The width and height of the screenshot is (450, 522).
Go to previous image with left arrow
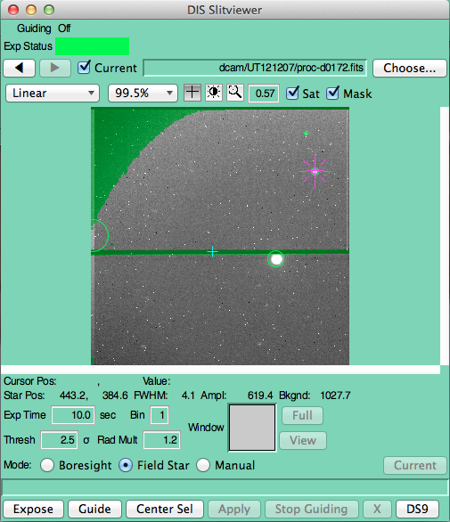(20, 68)
